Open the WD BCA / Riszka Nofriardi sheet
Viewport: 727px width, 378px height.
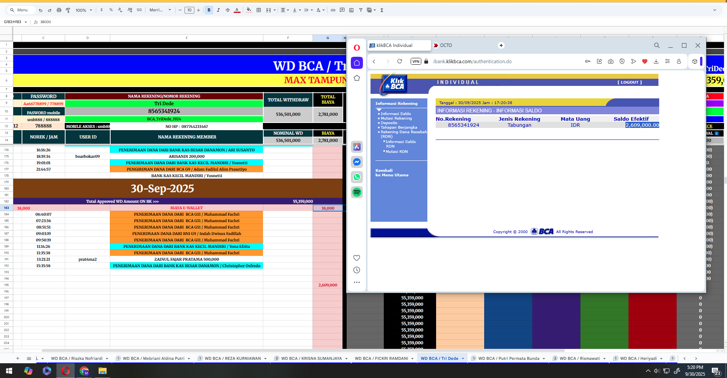[77, 358]
